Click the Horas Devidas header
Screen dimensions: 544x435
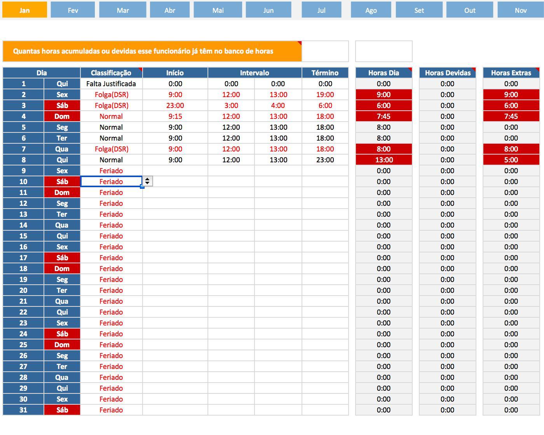coord(447,73)
